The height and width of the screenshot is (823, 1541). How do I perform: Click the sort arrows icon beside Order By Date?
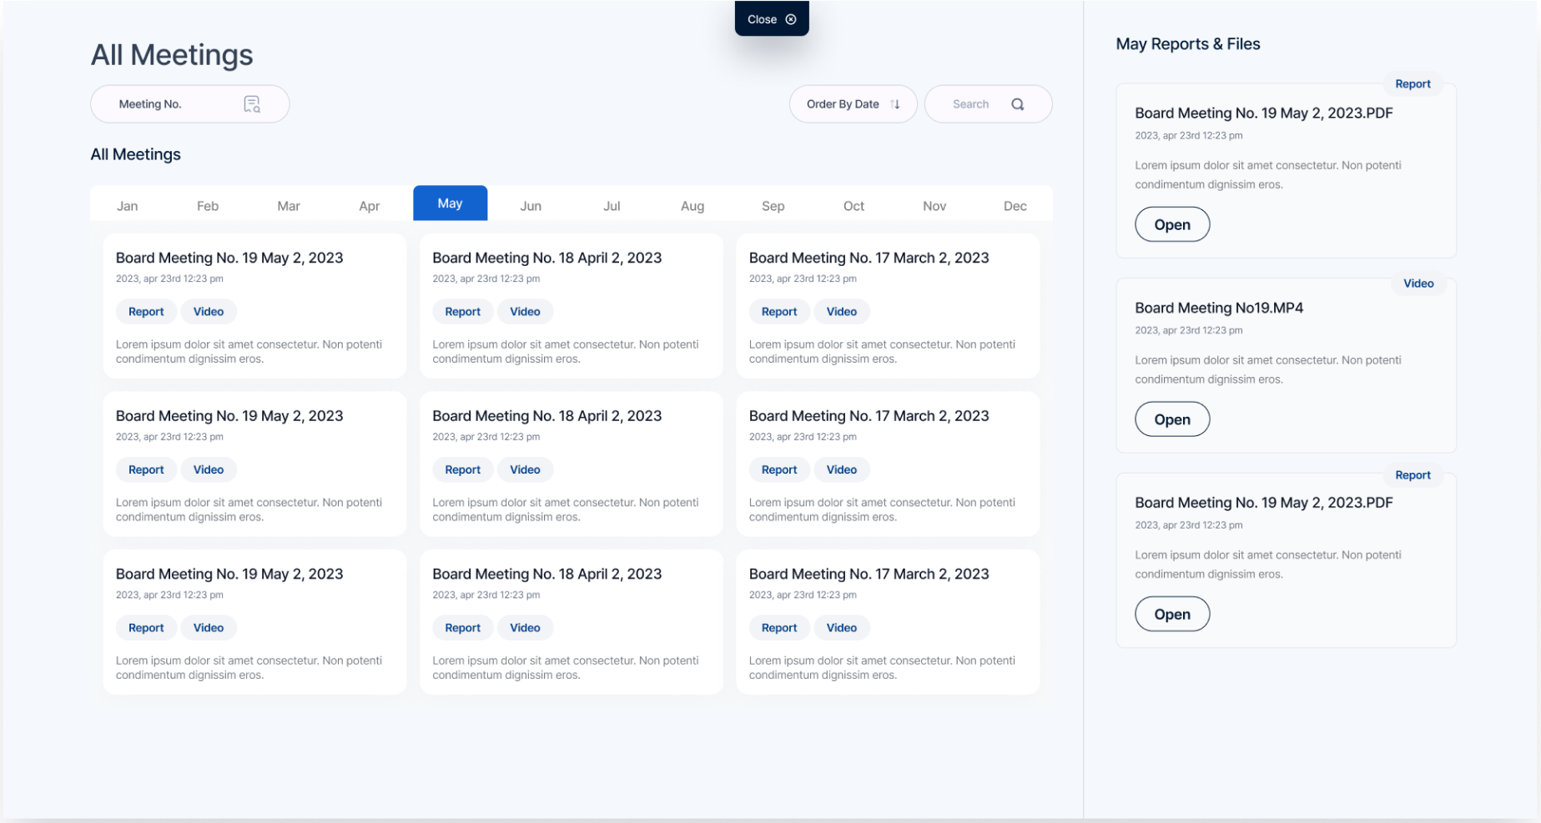(895, 104)
